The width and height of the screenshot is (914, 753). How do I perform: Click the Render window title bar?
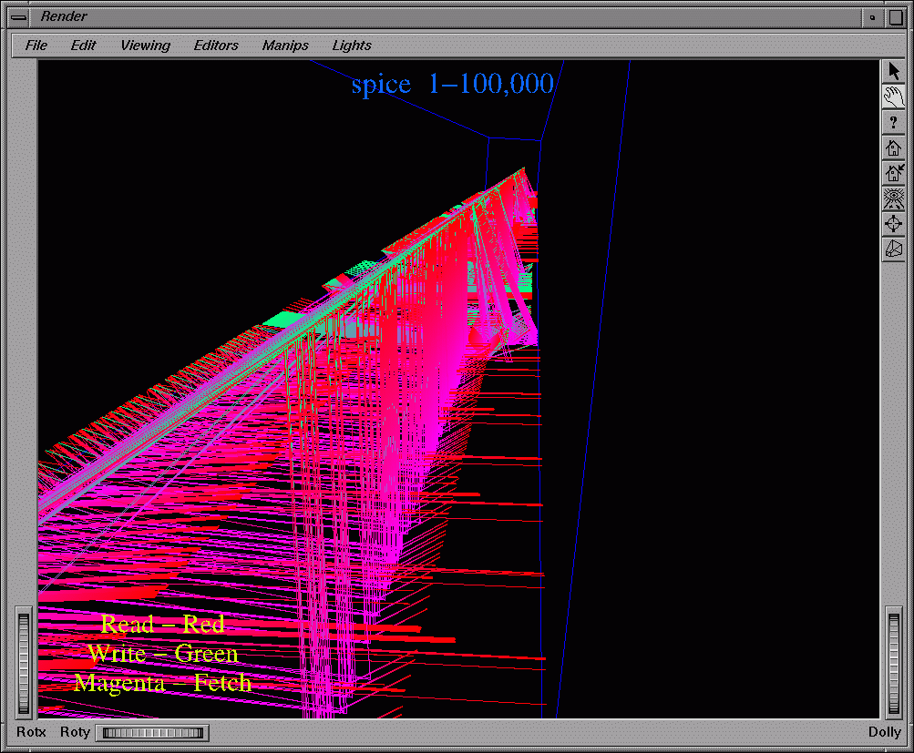pos(446,17)
